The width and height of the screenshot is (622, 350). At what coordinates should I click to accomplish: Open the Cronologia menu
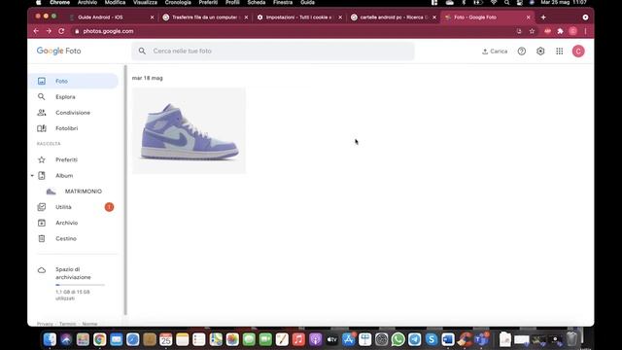(178, 2)
